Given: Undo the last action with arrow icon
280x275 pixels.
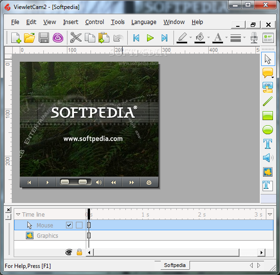Looking at the screenshot, I should [x=118, y=38].
